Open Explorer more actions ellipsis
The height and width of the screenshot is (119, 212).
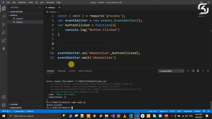[39, 7]
